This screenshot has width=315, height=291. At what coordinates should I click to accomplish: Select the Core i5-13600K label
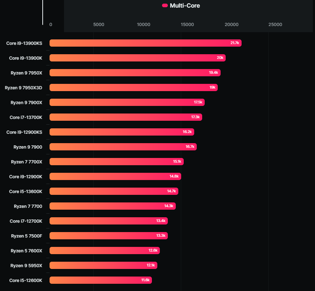(x=26, y=192)
